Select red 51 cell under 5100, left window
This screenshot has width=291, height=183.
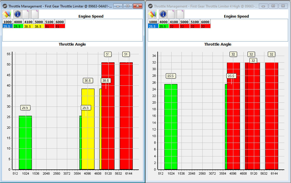49,26
